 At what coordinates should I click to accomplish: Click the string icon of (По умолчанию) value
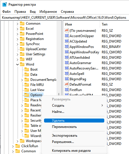tap(66, 30)
